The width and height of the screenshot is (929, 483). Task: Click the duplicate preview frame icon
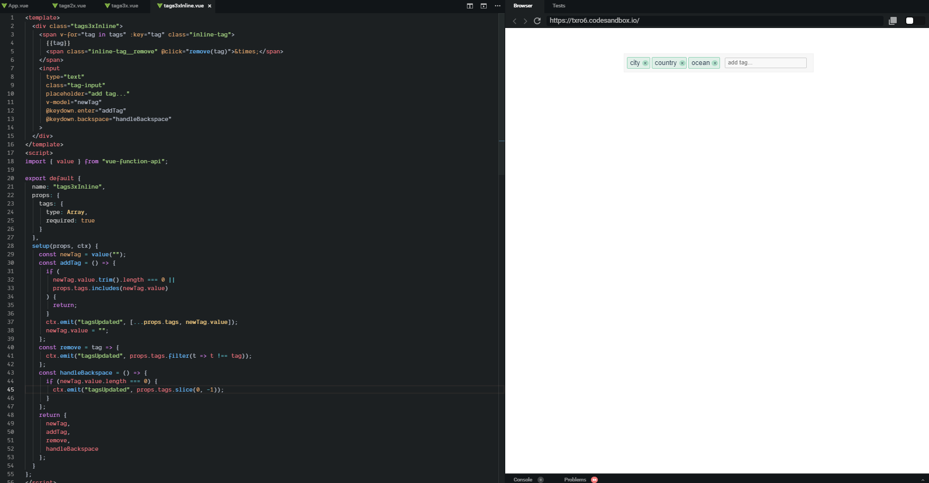click(892, 20)
